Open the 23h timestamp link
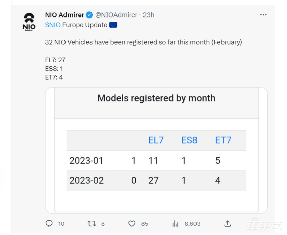The width and height of the screenshot is (287, 235). 149,15
